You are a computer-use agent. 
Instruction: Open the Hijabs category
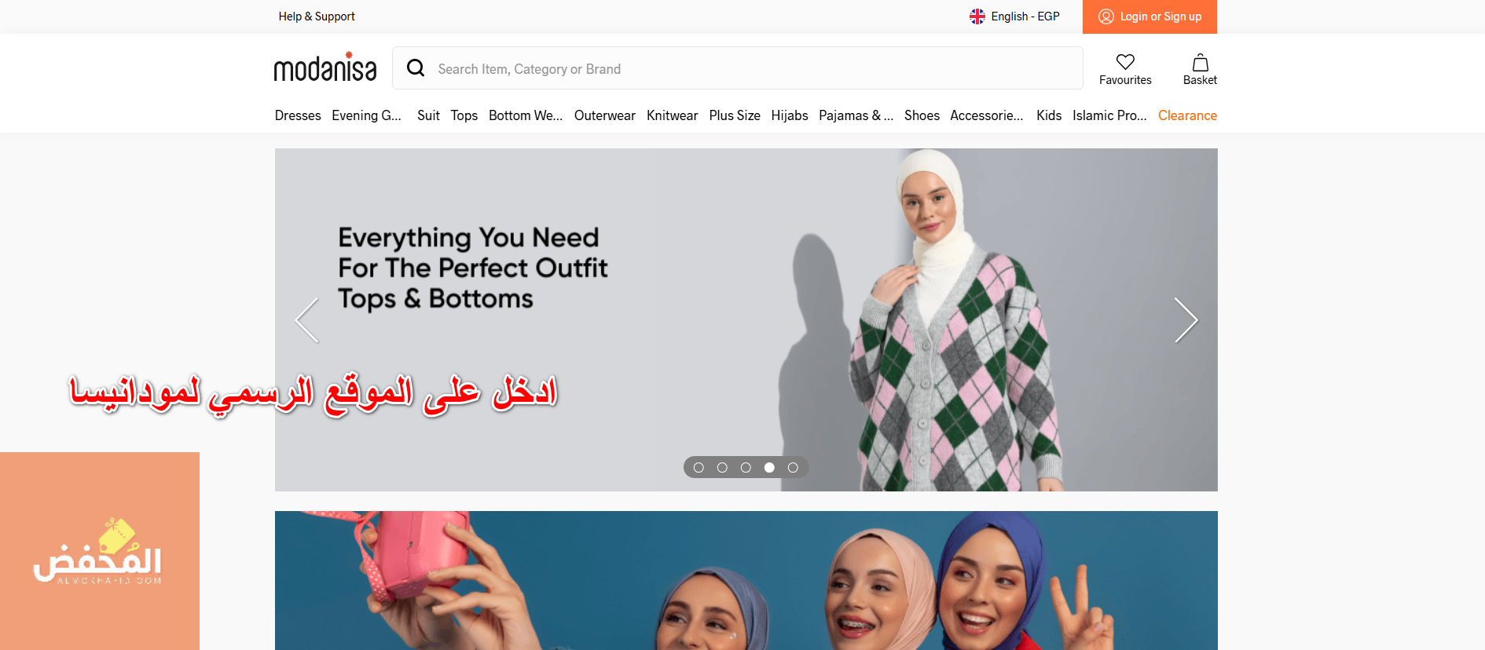790,115
